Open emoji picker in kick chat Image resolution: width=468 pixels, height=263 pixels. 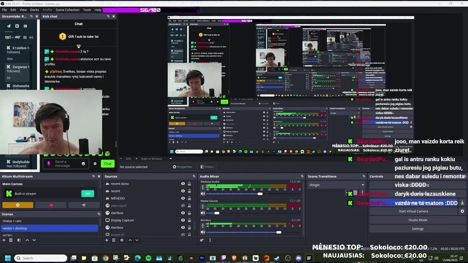(x=83, y=164)
